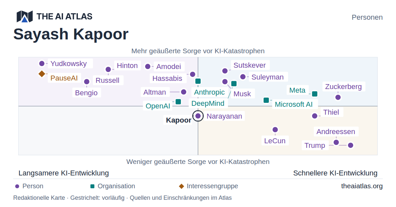
Task: Select the Microsoft AI square marker
Action: click(266, 100)
